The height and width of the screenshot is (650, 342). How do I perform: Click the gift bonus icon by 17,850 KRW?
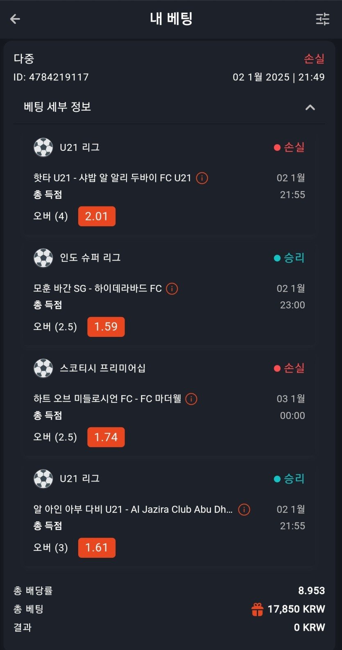coord(257,609)
